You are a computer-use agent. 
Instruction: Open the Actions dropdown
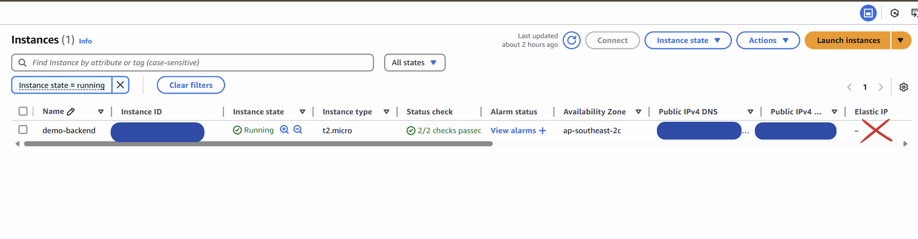pyautogui.click(x=768, y=40)
